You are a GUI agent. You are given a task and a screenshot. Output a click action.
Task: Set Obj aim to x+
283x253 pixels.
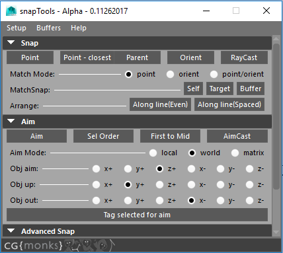click(96, 169)
